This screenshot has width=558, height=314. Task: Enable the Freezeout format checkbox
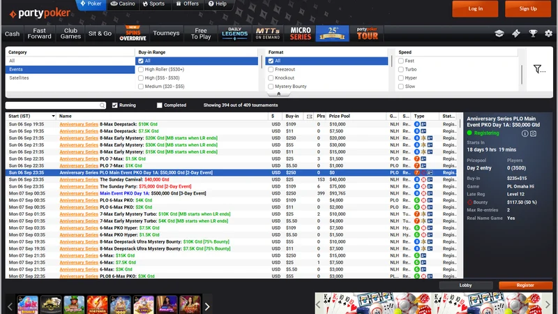[271, 69]
